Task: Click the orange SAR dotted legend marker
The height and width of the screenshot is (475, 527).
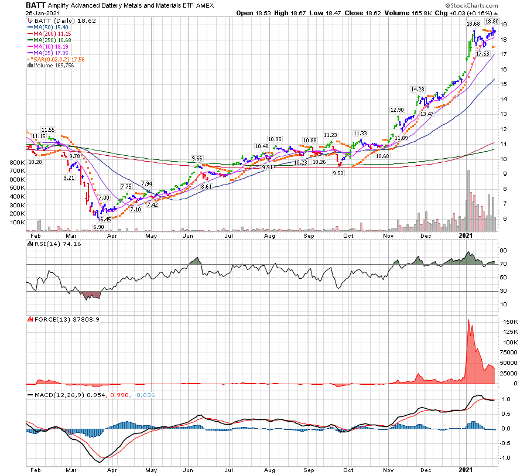Action: click(29, 59)
